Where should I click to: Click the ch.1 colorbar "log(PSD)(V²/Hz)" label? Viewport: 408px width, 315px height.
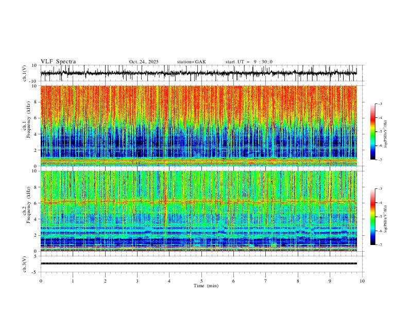(x=386, y=134)
